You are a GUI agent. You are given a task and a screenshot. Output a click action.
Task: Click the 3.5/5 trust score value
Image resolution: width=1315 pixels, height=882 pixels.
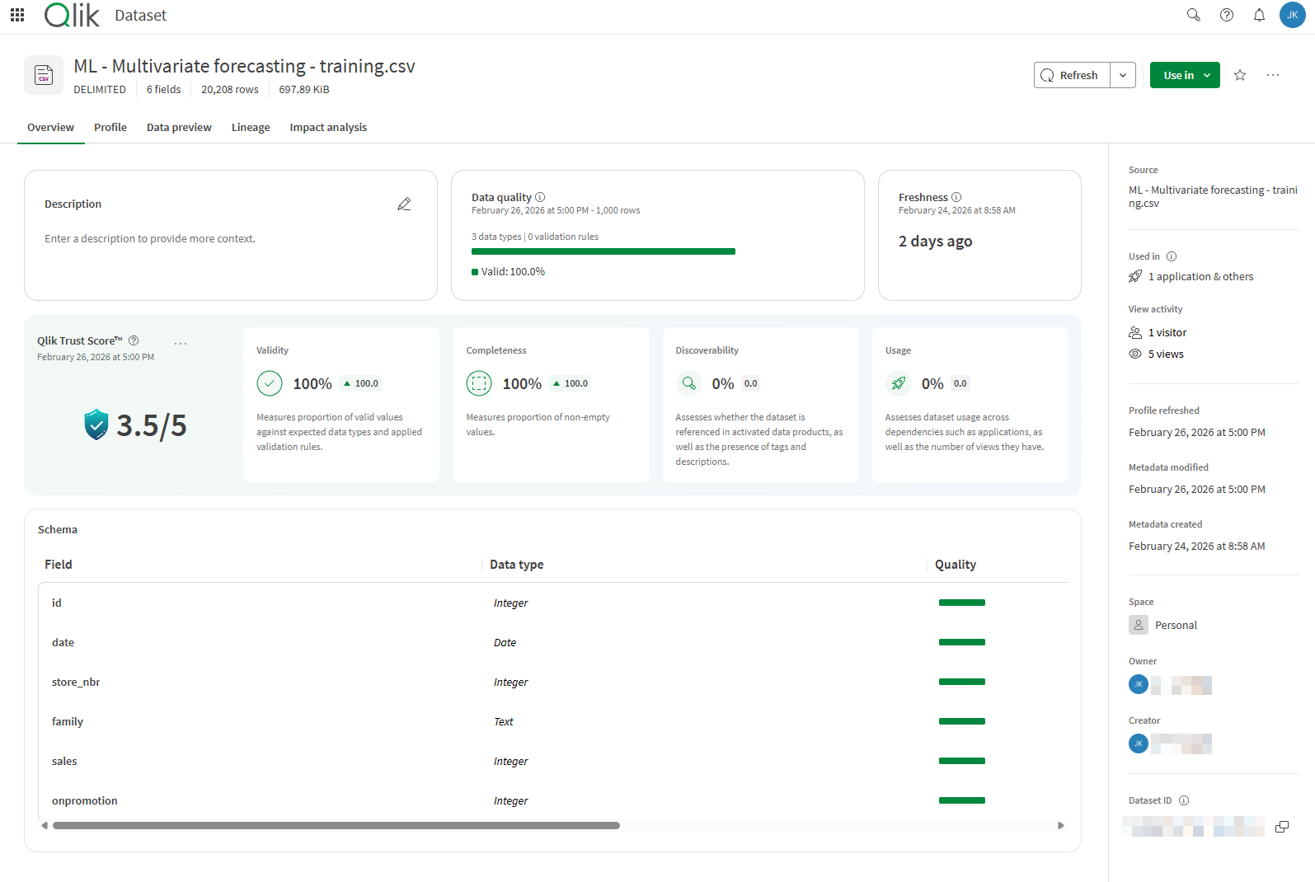[x=152, y=425]
